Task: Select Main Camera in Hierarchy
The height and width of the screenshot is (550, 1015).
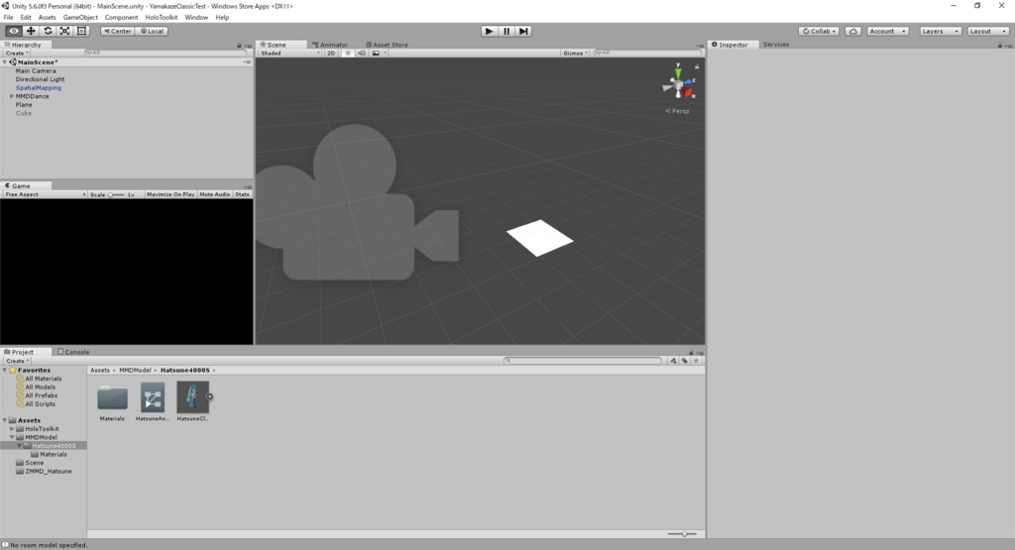Action: [36, 71]
